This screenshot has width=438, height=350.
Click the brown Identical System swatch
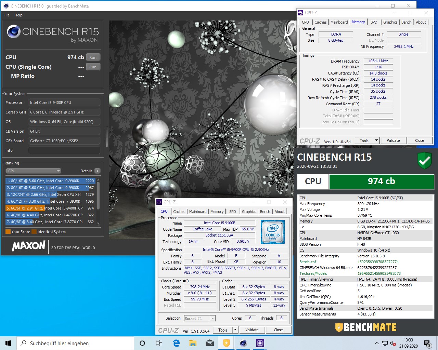tap(34, 232)
